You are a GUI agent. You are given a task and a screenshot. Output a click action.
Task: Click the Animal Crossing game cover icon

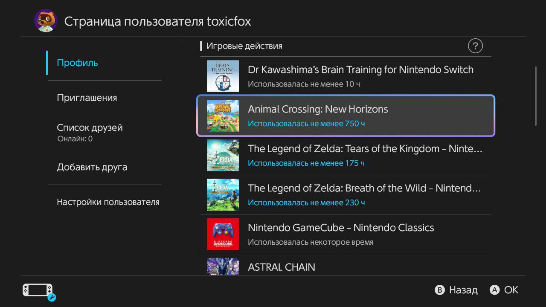223,116
